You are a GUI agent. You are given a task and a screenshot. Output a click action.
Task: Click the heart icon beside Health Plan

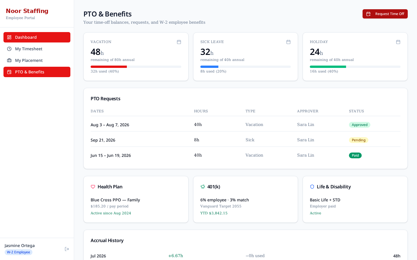click(93, 187)
